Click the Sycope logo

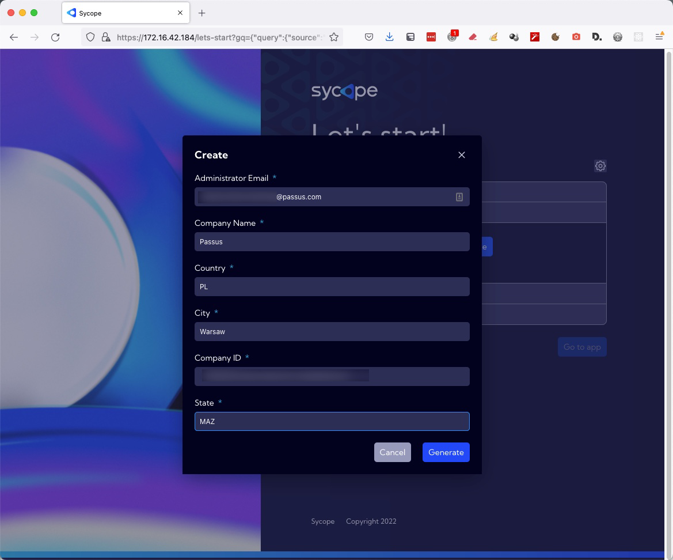344,91
